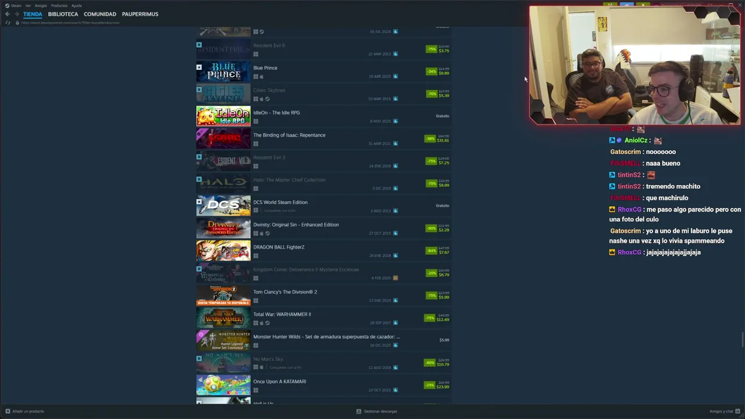Reload the store page with the refresh icon
Viewport: 745px width, 419px height.
(8, 23)
